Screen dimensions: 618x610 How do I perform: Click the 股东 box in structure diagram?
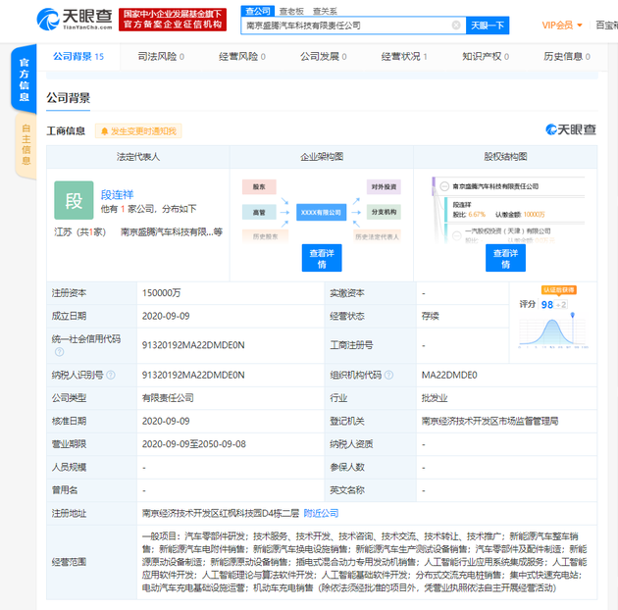[259, 187]
